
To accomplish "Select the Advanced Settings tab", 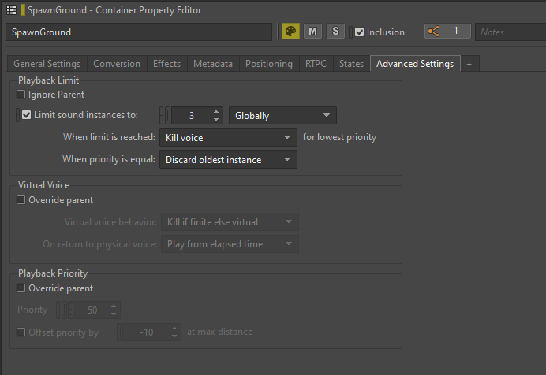I will click(x=415, y=64).
